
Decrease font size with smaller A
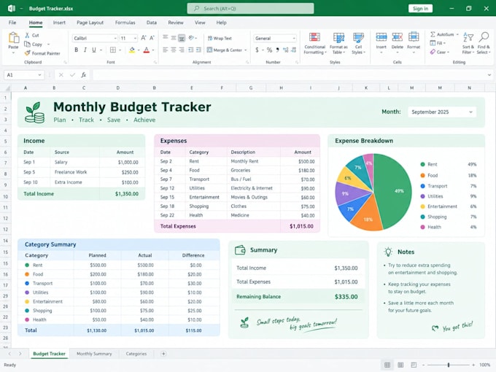coord(152,38)
